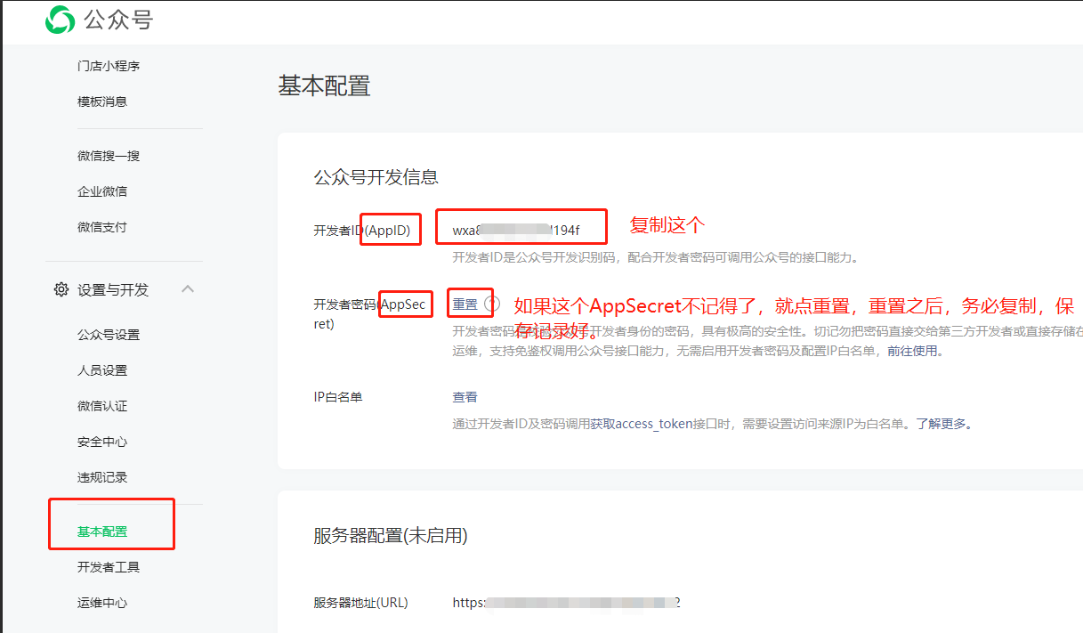This screenshot has width=1083, height=633.
Task: Select 基本配置 in the sidebar
Action: [x=102, y=532]
